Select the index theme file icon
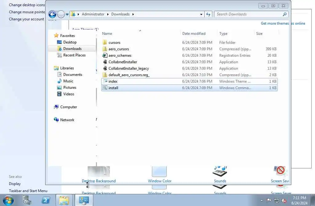 point(105,81)
